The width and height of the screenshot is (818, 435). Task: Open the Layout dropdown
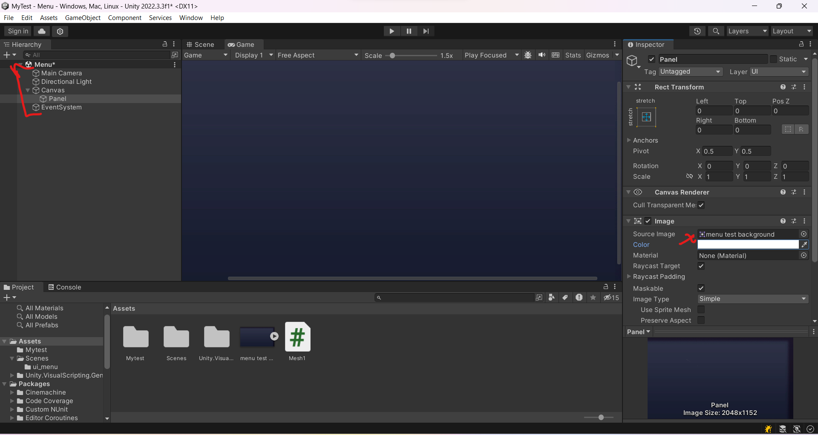[792, 31]
